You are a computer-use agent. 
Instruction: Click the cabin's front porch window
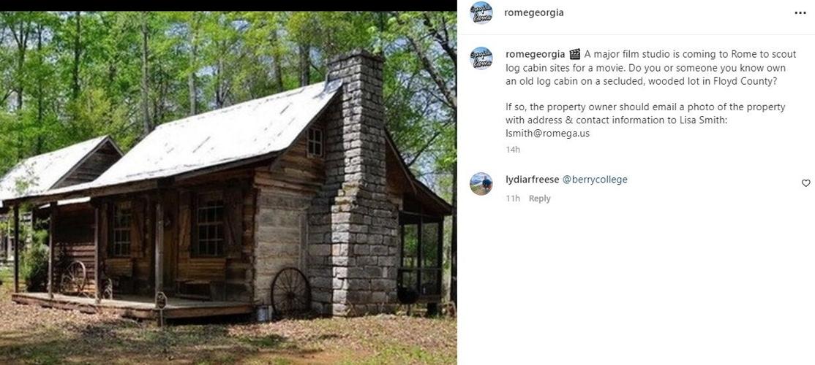[209, 225]
